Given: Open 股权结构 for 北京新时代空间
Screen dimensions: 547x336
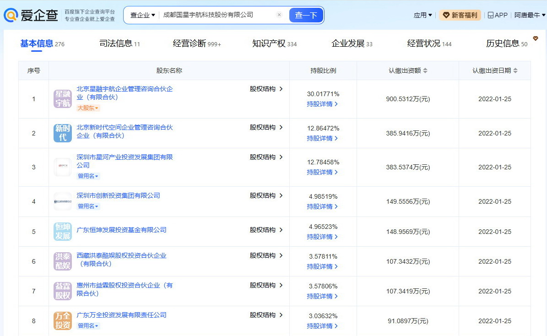Looking at the screenshot, I should [x=266, y=127].
